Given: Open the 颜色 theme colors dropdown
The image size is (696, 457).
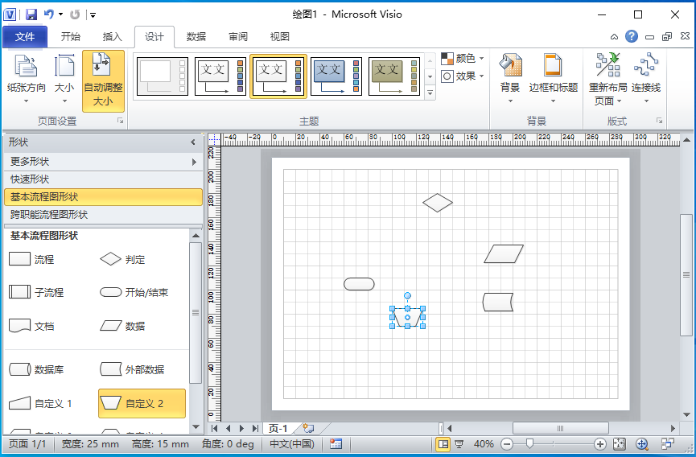Looking at the screenshot, I should point(463,59).
